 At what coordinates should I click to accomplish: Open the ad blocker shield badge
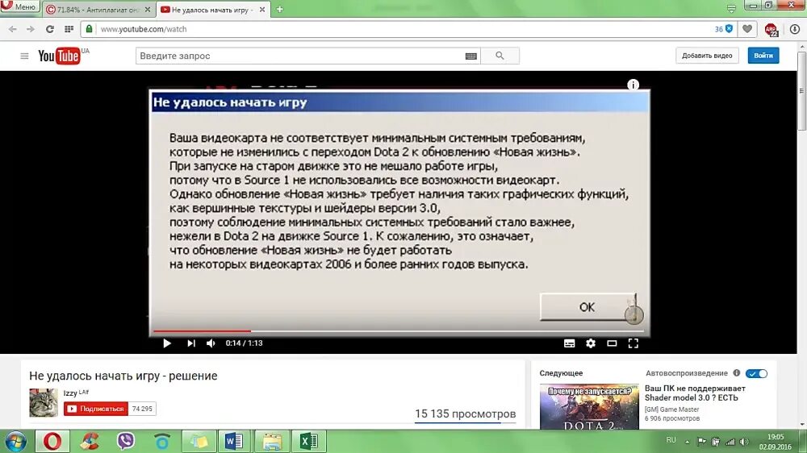[724, 29]
